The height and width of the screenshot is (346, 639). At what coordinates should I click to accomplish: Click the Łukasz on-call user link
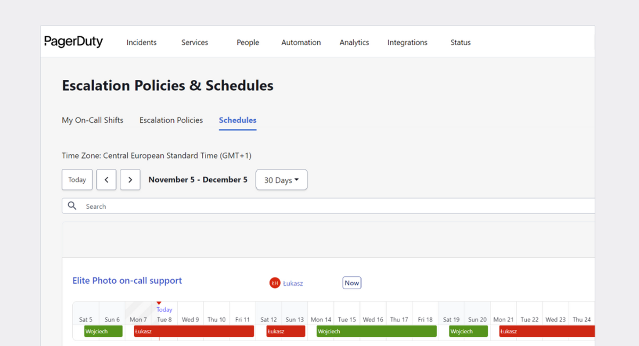click(293, 283)
